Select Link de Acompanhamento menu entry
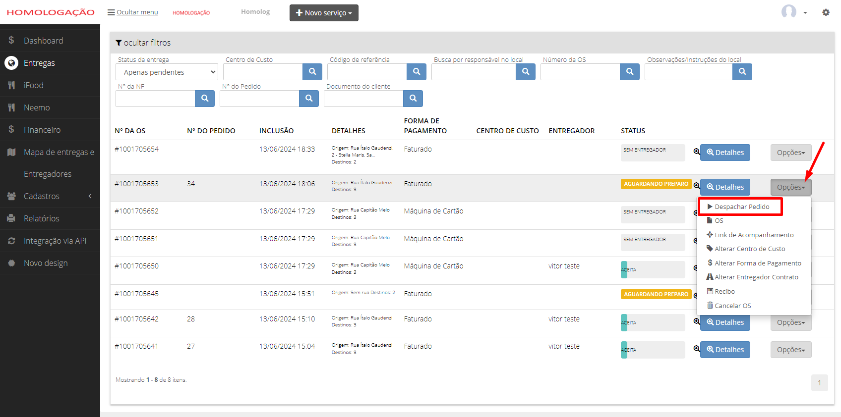 click(x=754, y=235)
